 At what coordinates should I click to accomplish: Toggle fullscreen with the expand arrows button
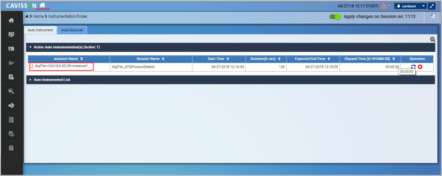(432, 6)
